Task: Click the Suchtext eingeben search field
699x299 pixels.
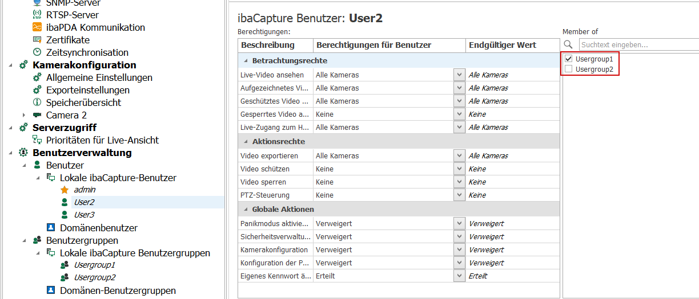Action: click(x=639, y=44)
